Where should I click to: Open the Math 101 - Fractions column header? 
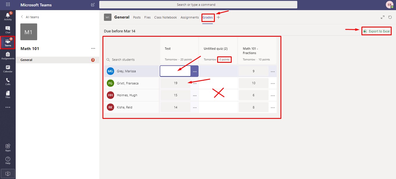click(257, 51)
